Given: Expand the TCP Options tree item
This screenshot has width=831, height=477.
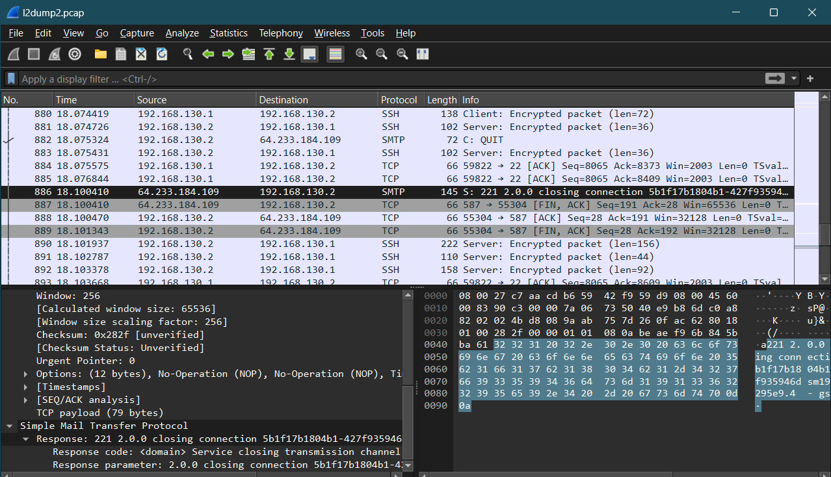Looking at the screenshot, I should (x=26, y=374).
